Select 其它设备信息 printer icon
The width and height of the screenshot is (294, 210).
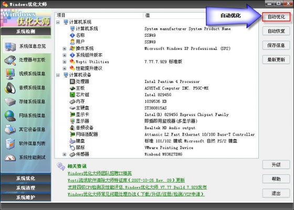pyautogui.click(x=10, y=130)
